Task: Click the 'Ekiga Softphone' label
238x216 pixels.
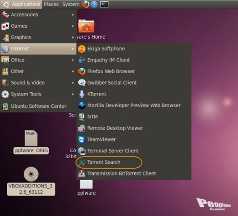Action: [x=106, y=49]
